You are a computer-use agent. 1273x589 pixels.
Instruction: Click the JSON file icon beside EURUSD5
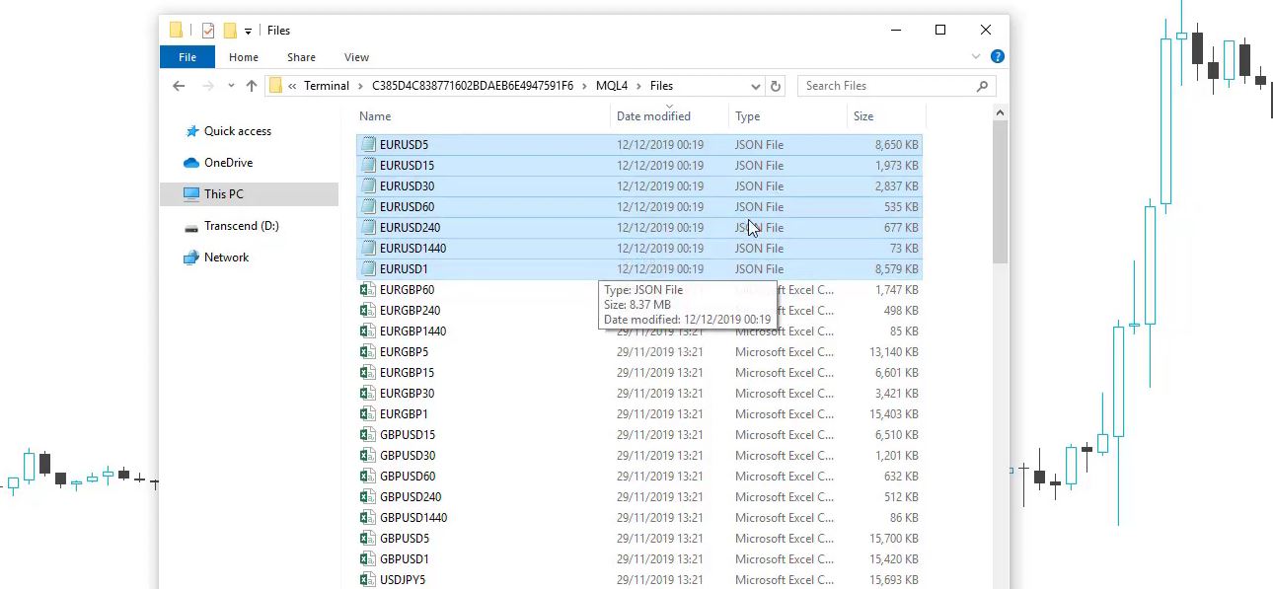pyautogui.click(x=369, y=144)
